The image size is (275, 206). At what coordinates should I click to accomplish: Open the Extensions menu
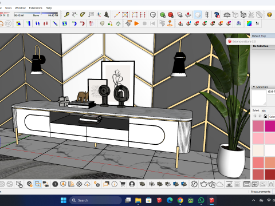pyautogui.click(x=36, y=8)
